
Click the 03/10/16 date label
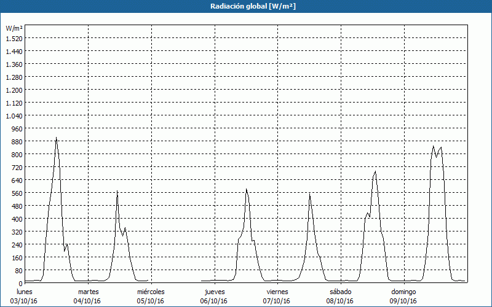click(25, 301)
